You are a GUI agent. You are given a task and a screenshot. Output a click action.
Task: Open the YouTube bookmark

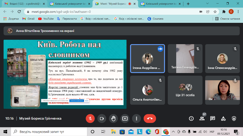pyautogui.click(x=46, y=19)
